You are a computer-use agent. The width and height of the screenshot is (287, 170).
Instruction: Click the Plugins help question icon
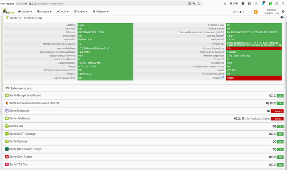223,77
